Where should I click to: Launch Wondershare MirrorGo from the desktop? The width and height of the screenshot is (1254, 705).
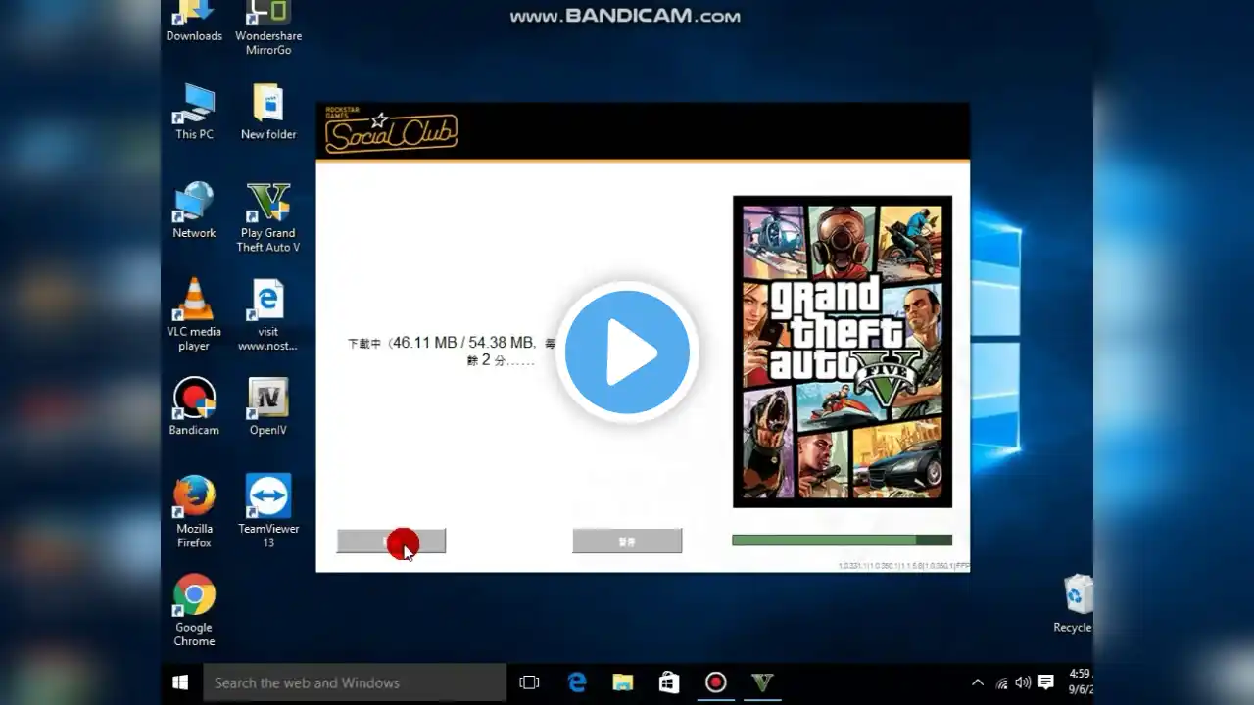click(268, 27)
